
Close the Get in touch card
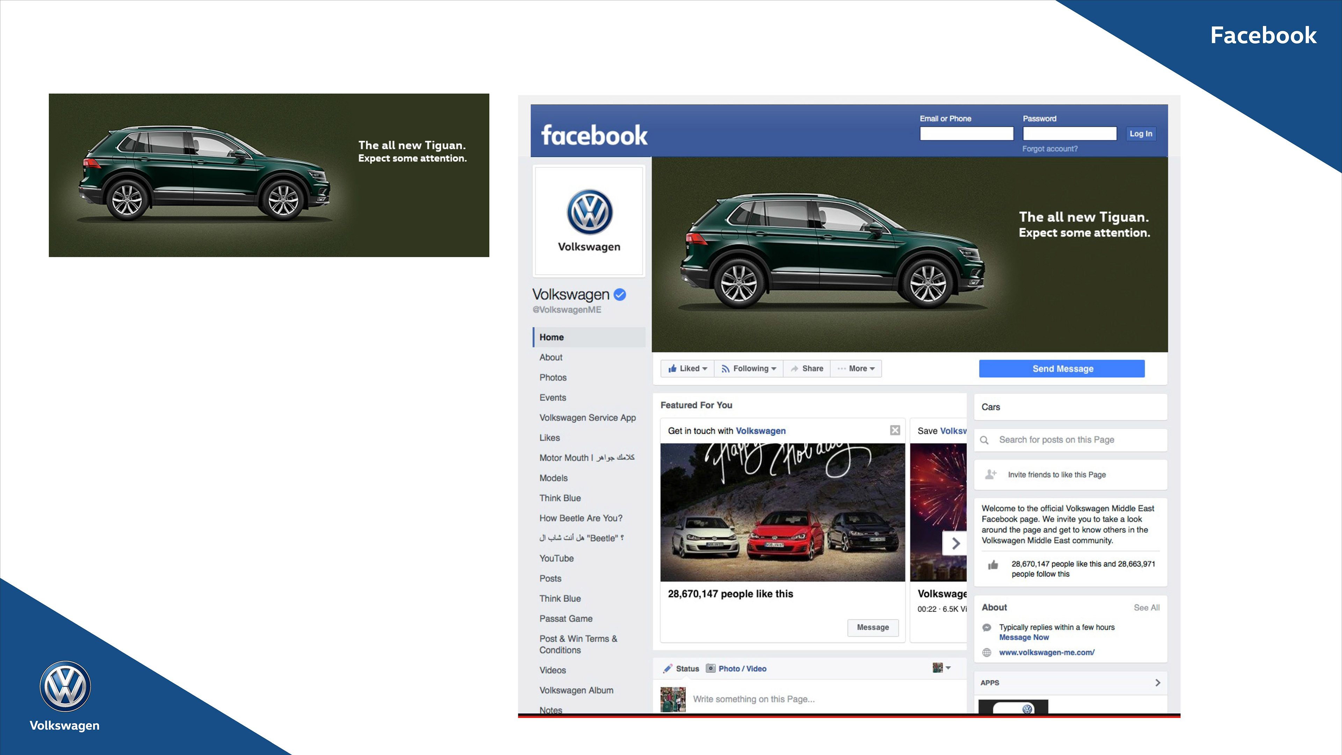895,430
